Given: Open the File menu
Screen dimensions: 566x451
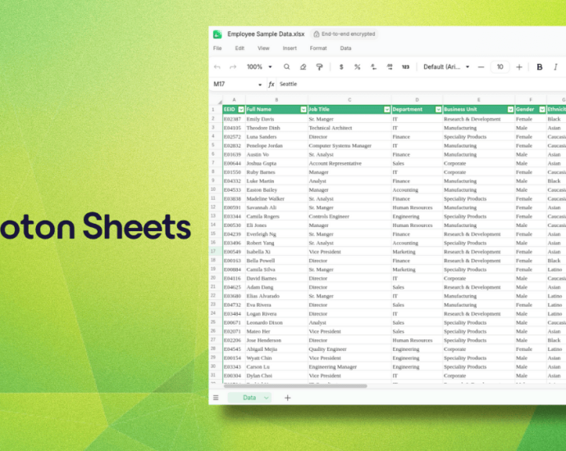Looking at the screenshot, I should 217,48.
